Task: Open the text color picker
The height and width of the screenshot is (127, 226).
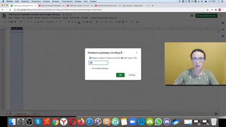Action: coord(79,22)
